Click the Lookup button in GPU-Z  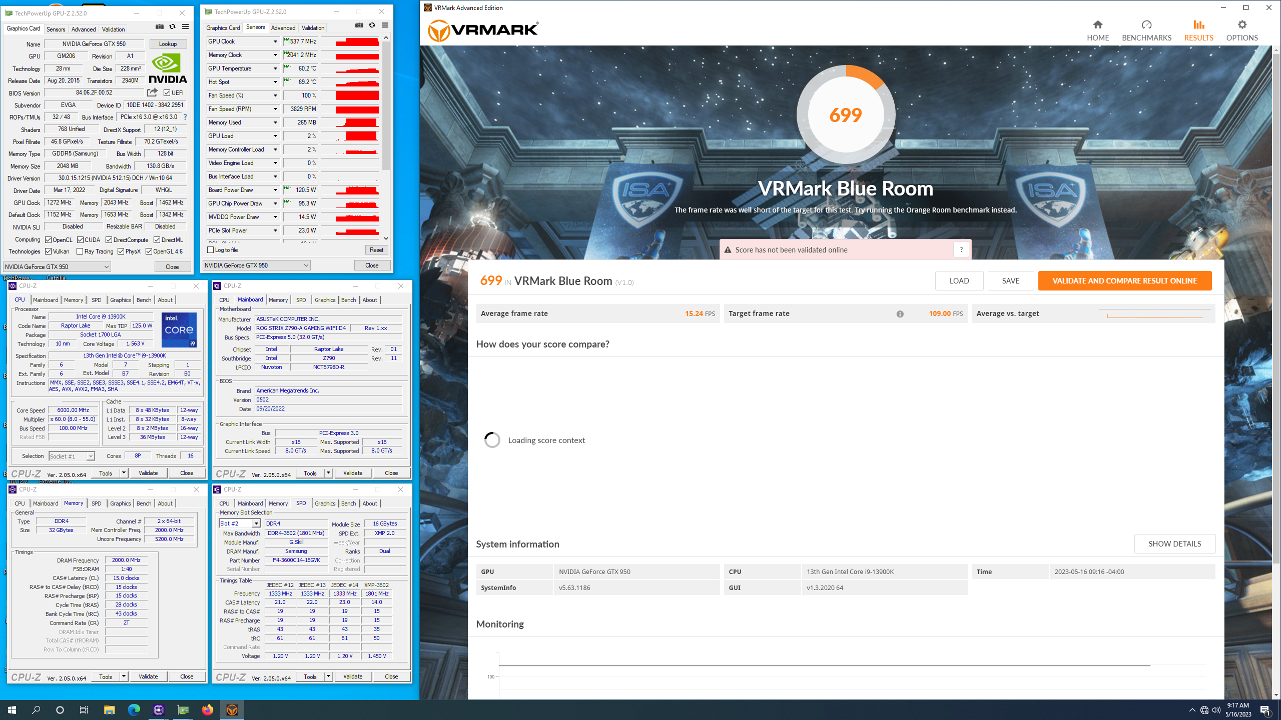tap(168, 44)
